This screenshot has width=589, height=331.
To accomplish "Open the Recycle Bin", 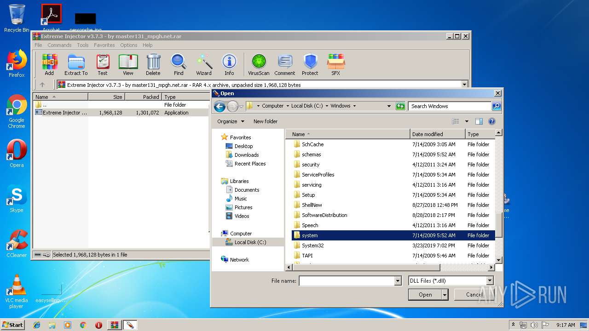I will 17,18.
